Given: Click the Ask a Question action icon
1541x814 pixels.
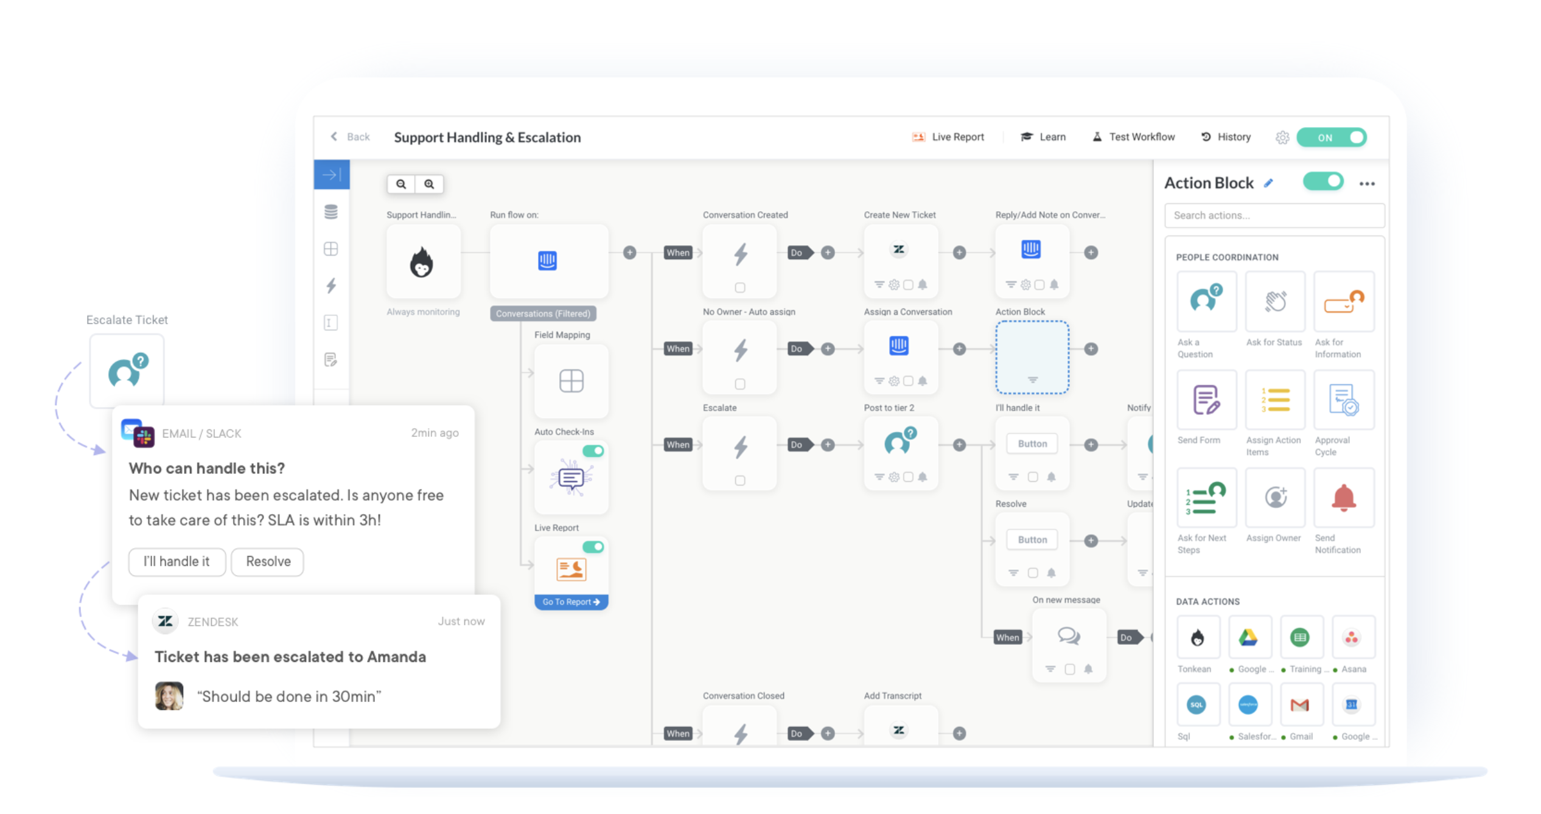Looking at the screenshot, I should [x=1206, y=301].
